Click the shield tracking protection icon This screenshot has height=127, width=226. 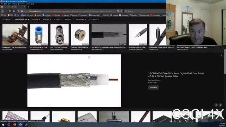[19, 11]
